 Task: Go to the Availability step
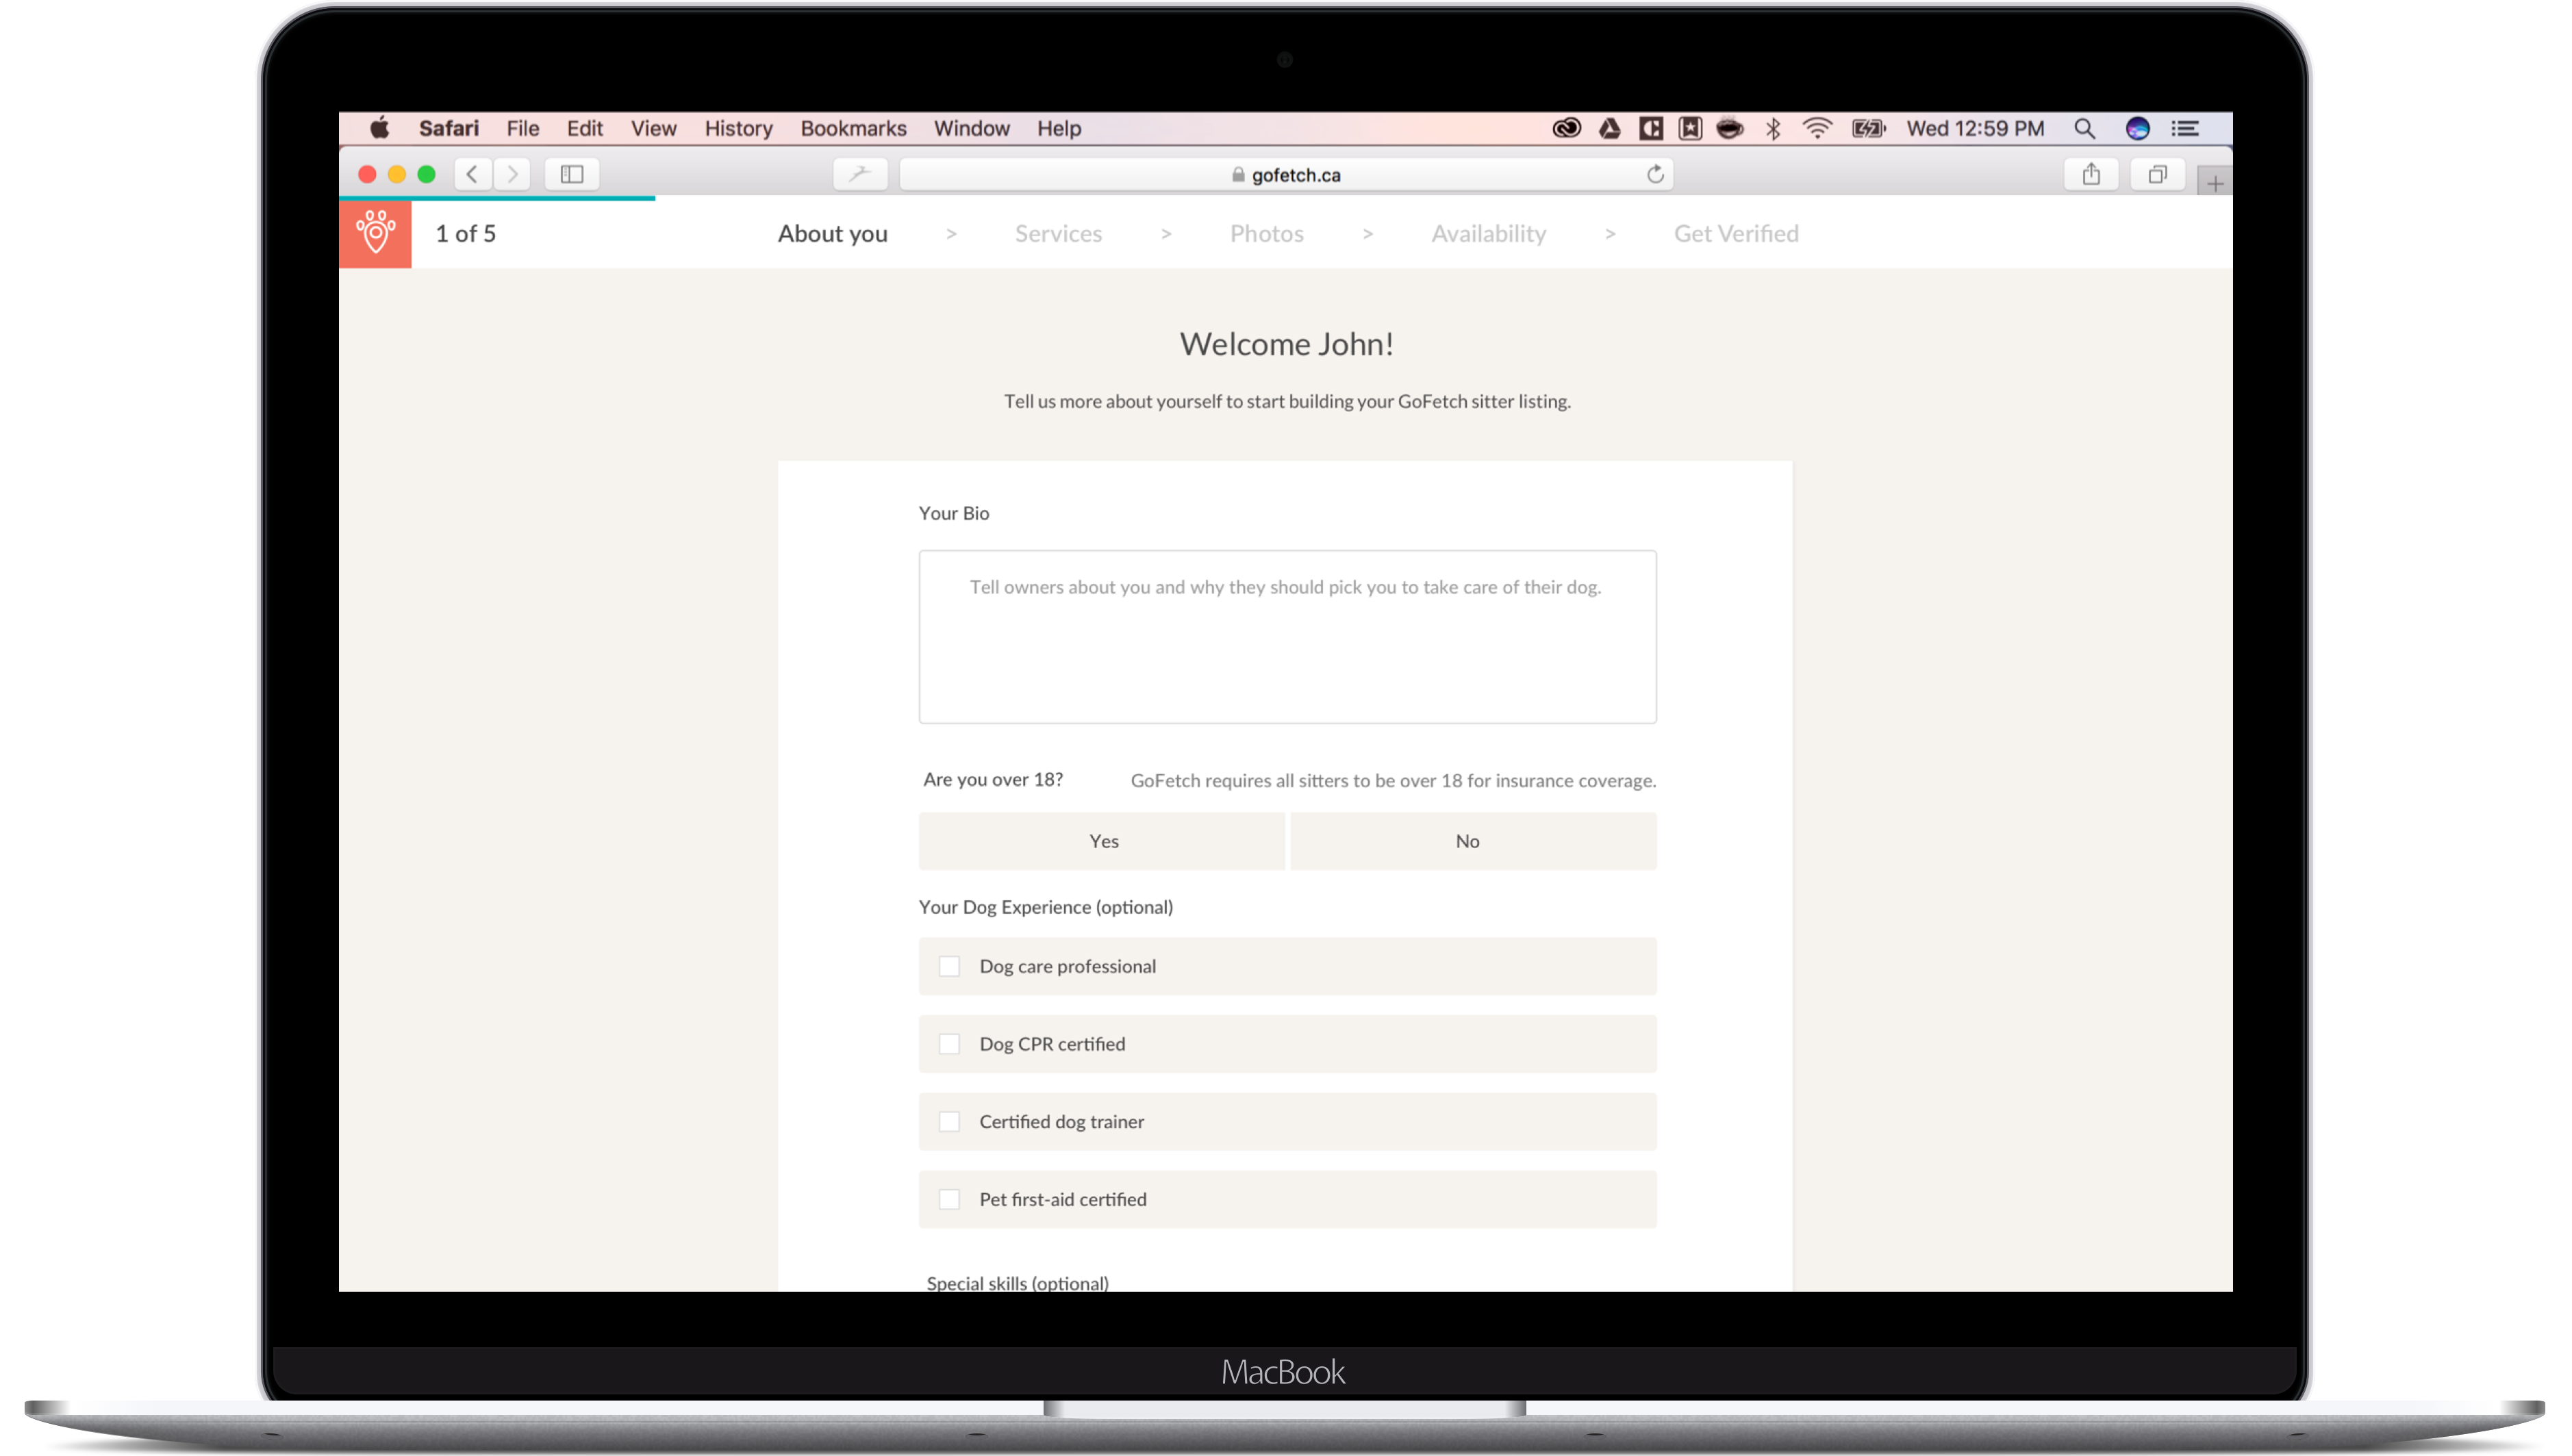click(x=1489, y=233)
